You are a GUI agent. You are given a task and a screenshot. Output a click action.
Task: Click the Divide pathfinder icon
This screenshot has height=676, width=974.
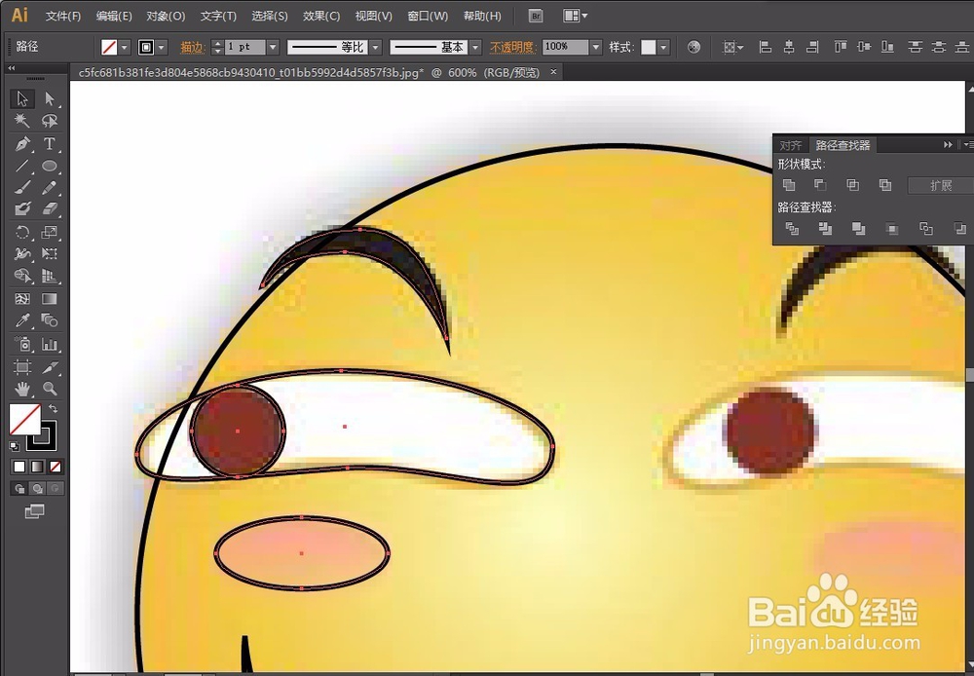click(x=792, y=229)
